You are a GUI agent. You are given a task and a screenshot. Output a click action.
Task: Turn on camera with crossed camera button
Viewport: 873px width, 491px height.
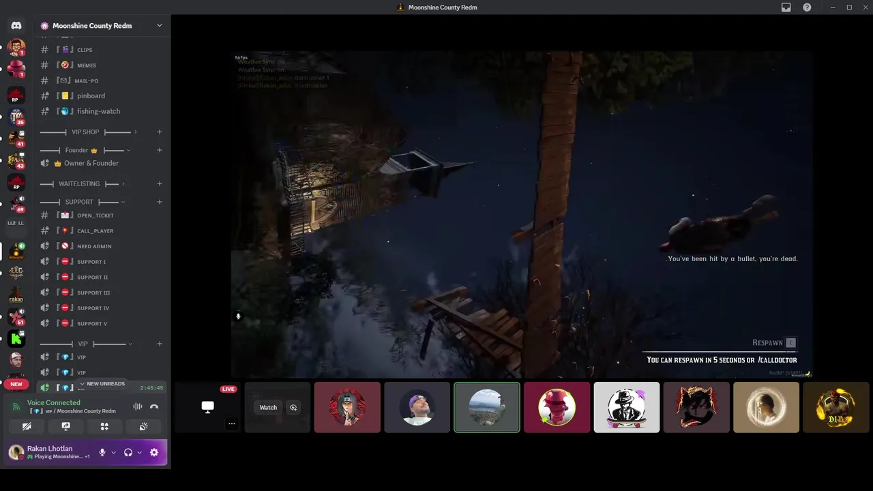click(27, 426)
